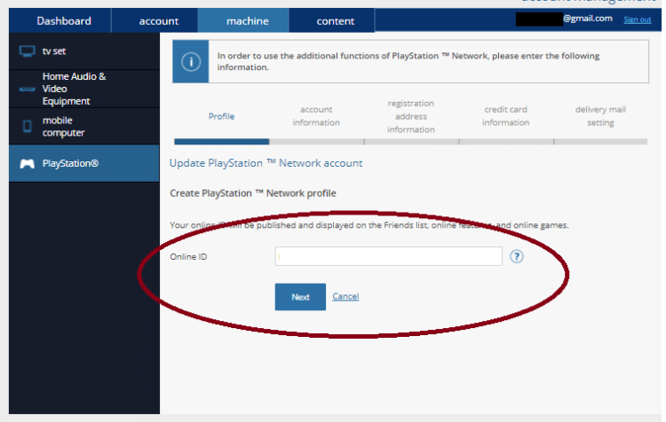Image resolution: width=666 pixels, height=422 pixels.
Task: Click the mobile computer phone icon
Action: (x=28, y=126)
